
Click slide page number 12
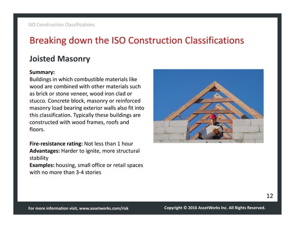(270, 196)
